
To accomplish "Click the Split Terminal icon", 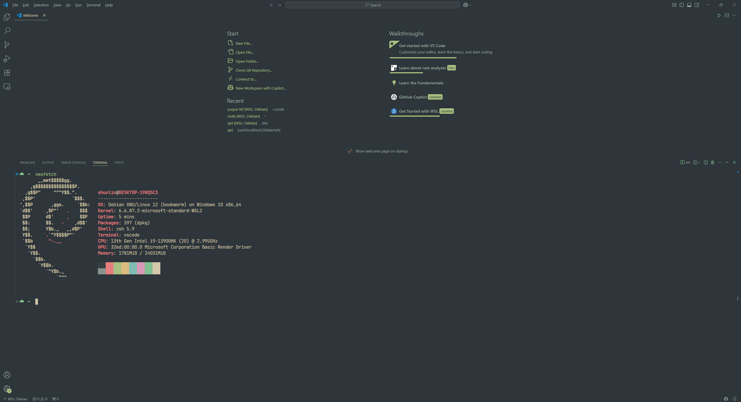I will [706, 162].
